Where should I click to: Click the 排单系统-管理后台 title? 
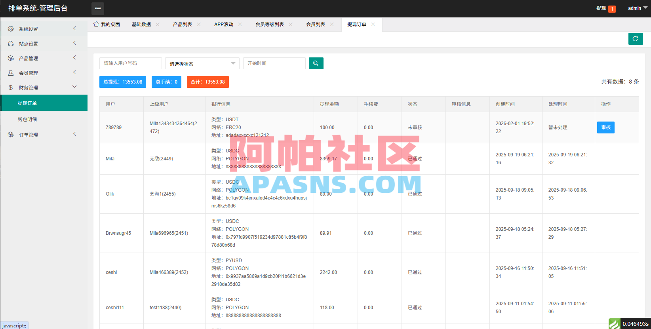[x=38, y=8]
